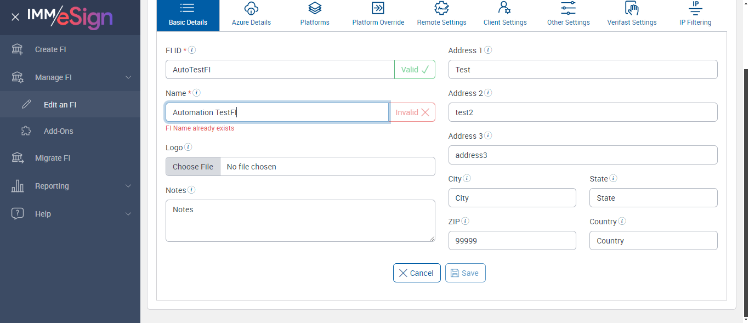Click the Country input field
The width and height of the screenshot is (749, 323).
tap(654, 241)
